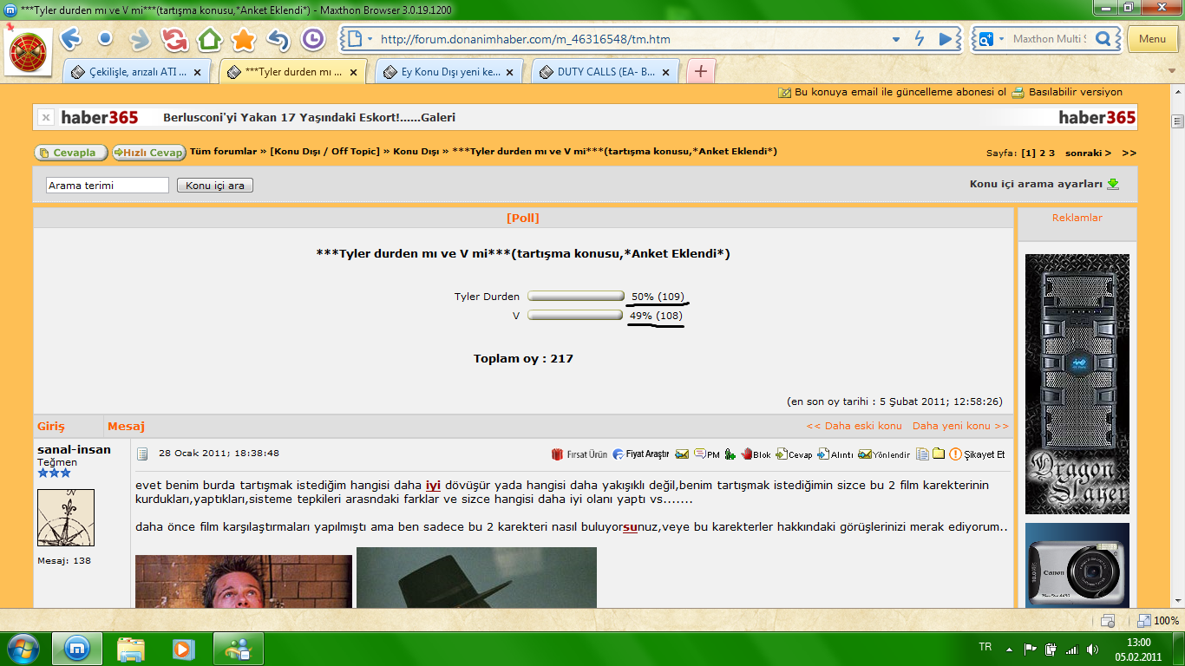Image resolution: width=1185 pixels, height=666 pixels.
Task: Close the haber365 banner with the X box
Action: click(x=46, y=117)
